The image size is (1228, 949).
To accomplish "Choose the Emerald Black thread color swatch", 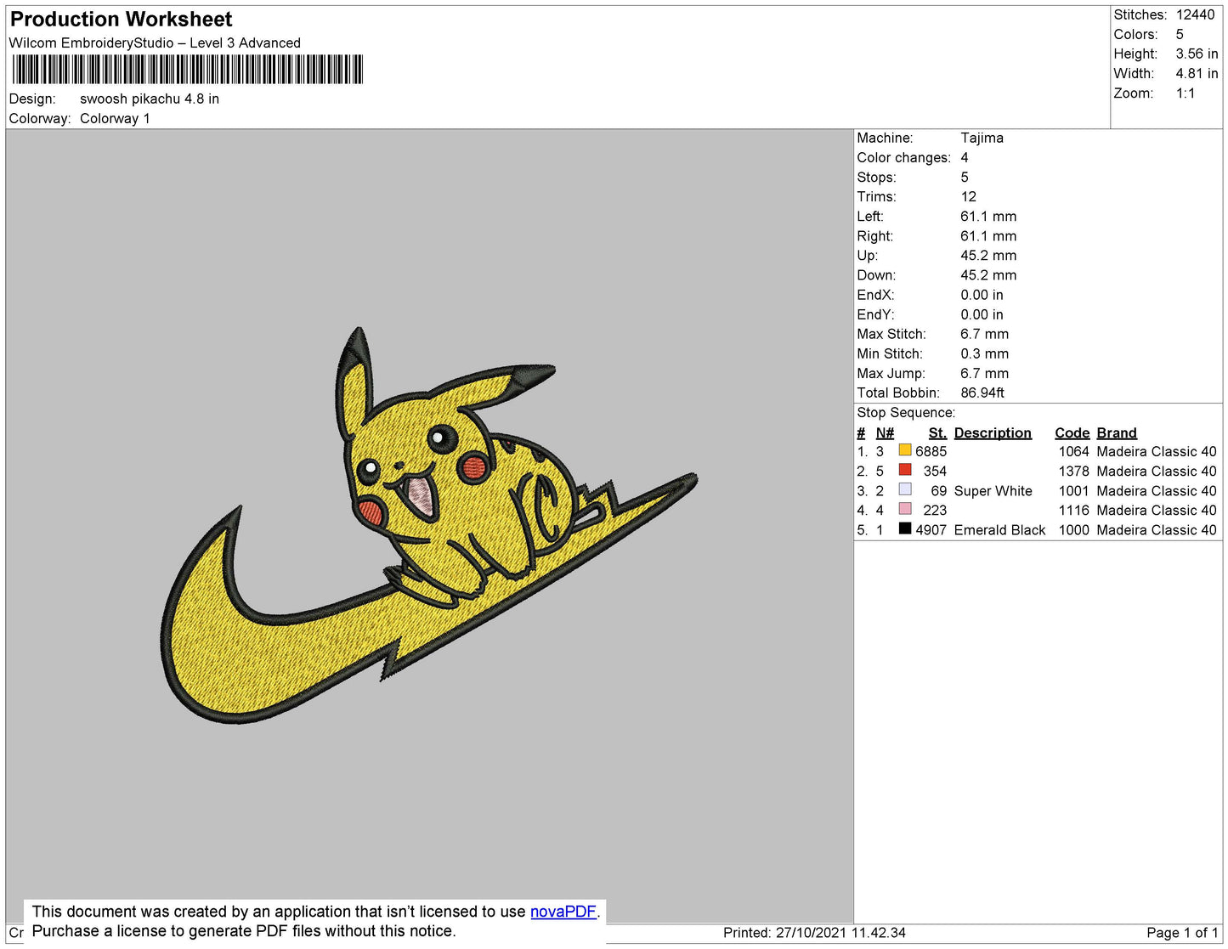I will coord(905,528).
